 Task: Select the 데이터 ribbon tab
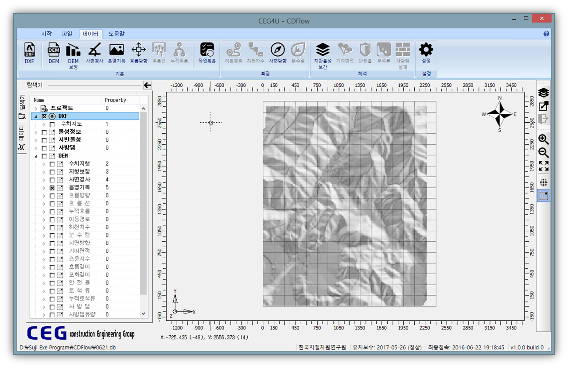pyautogui.click(x=90, y=34)
